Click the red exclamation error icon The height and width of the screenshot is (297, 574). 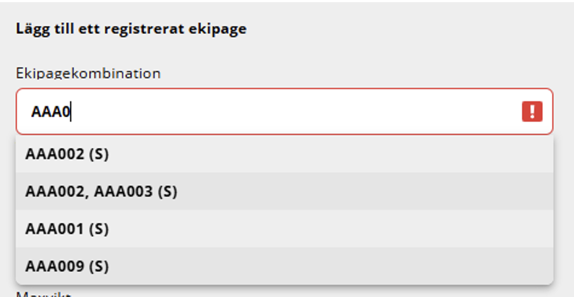click(x=532, y=111)
